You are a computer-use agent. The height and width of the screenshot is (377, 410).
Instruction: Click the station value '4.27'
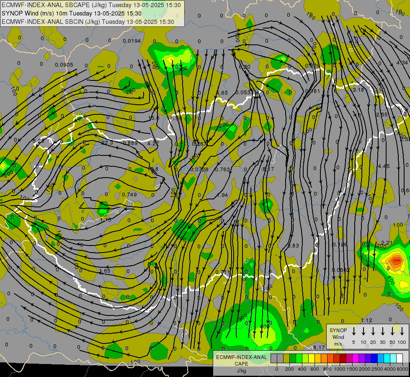pyautogui.click(x=153, y=143)
